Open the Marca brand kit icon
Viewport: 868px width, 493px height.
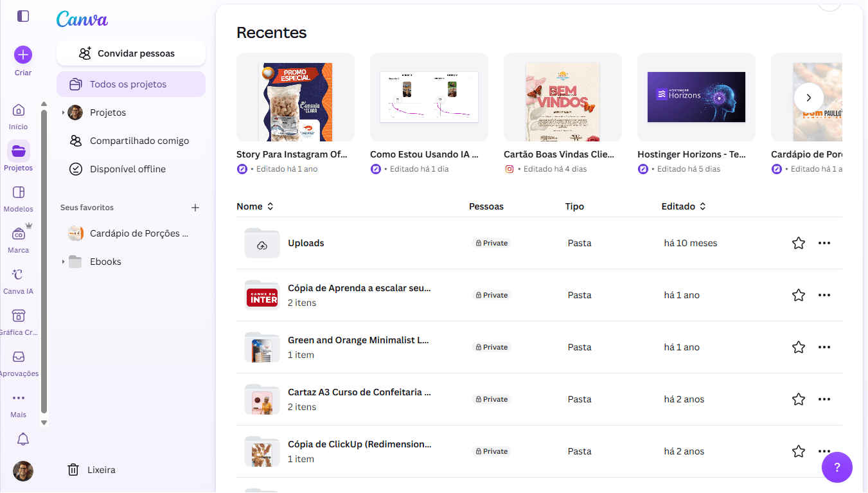pos(19,233)
